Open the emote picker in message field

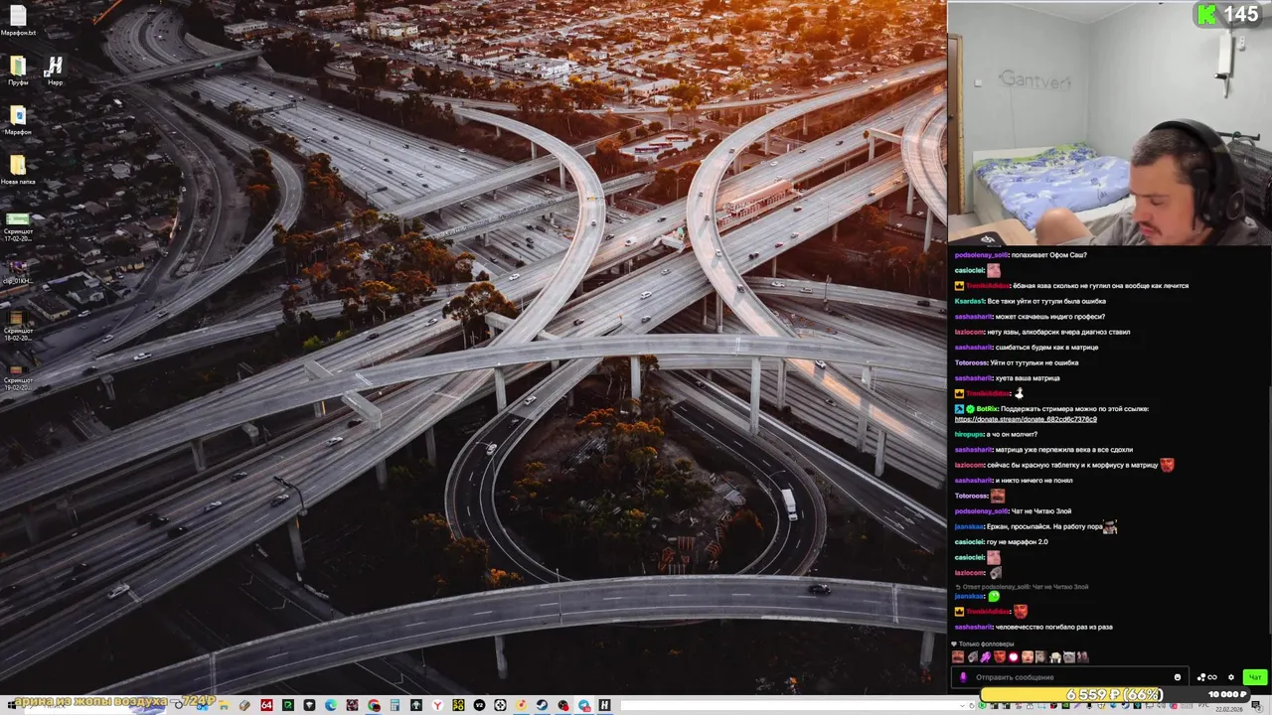[x=1178, y=677]
